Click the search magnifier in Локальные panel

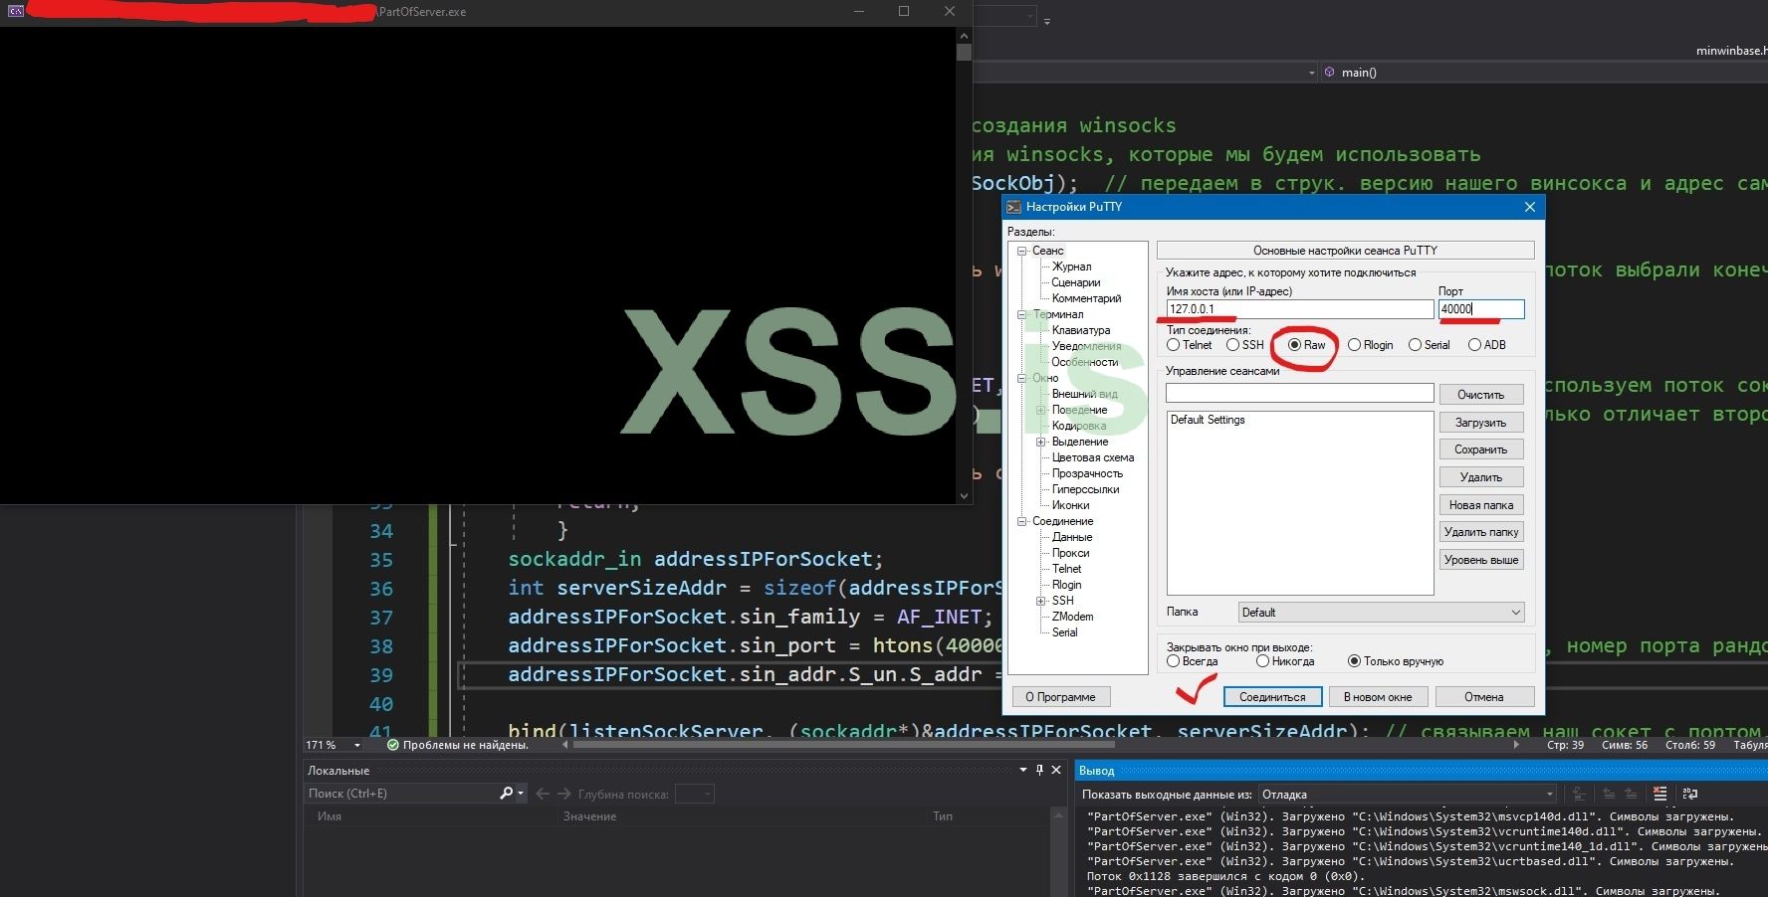click(507, 793)
